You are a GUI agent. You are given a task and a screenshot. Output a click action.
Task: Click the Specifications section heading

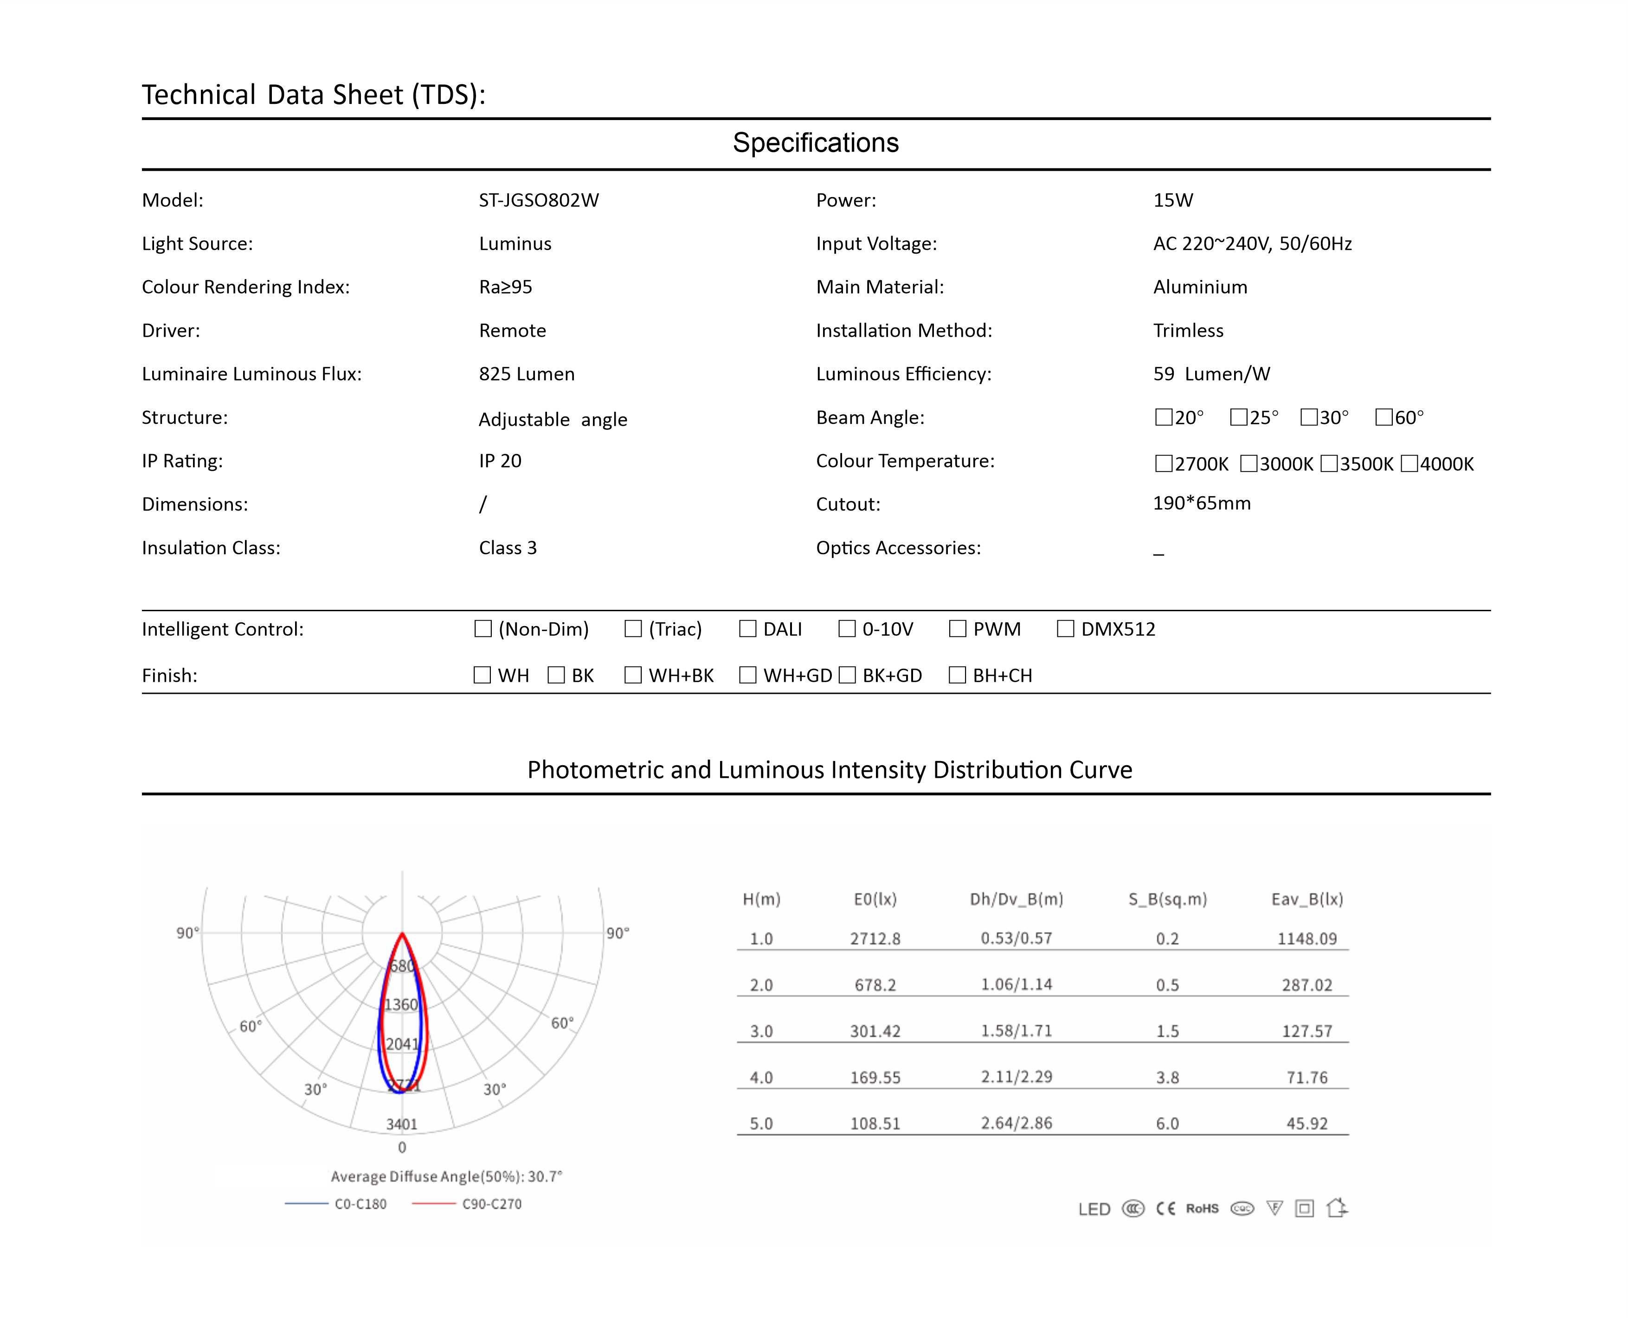[816, 143]
